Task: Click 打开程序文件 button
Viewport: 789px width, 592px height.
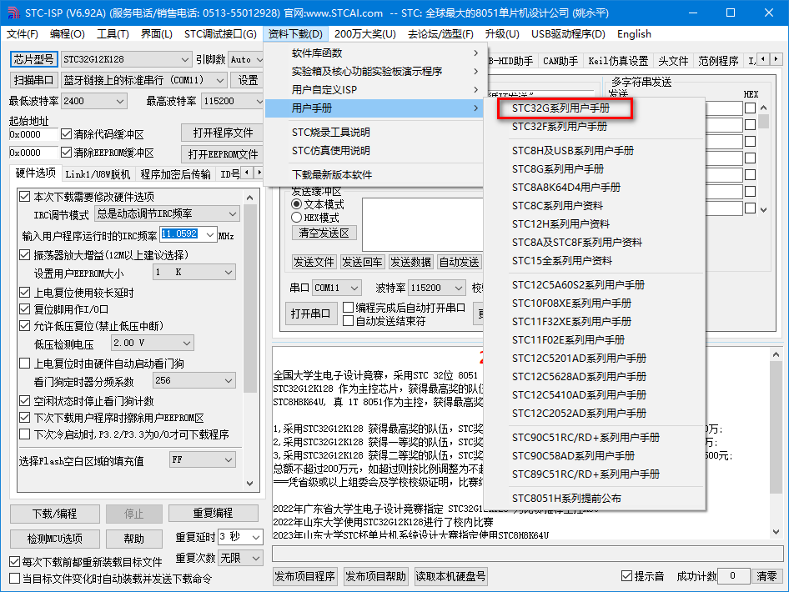Action: tap(223, 133)
